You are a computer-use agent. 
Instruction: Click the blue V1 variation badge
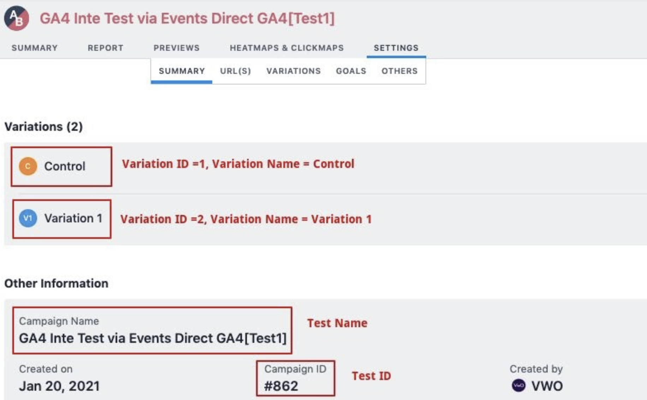[28, 218]
